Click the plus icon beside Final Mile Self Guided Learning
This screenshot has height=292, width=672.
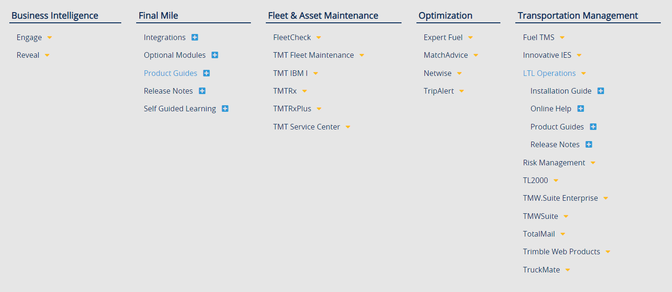pos(225,109)
